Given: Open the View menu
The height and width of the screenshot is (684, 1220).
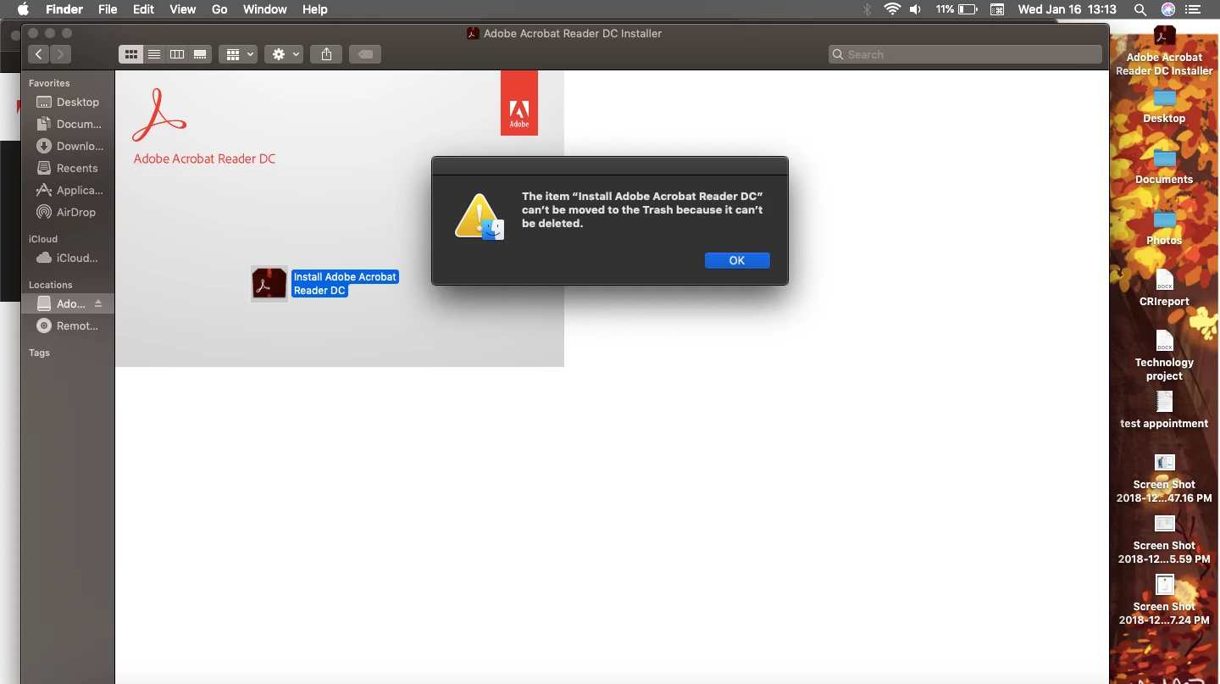Looking at the screenshot, I should pyautogui.click(x=183, y=9).
